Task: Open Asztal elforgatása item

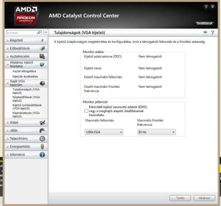Action: [x=24, y=71]
